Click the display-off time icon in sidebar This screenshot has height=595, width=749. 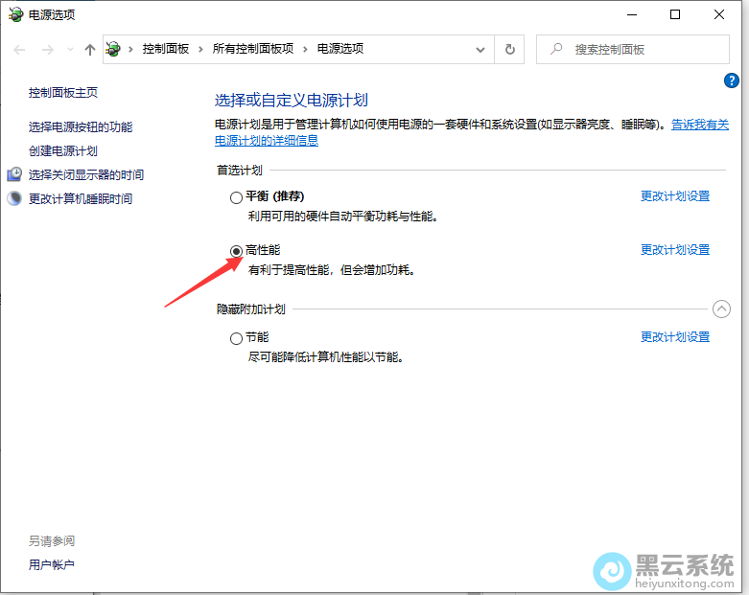14,174
